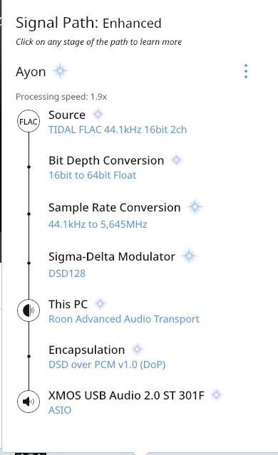The width and height of the screenshot is (278, 455).
Task: Select the 44.1kHz to 5,645MHz stage
Action: point(98,224)
